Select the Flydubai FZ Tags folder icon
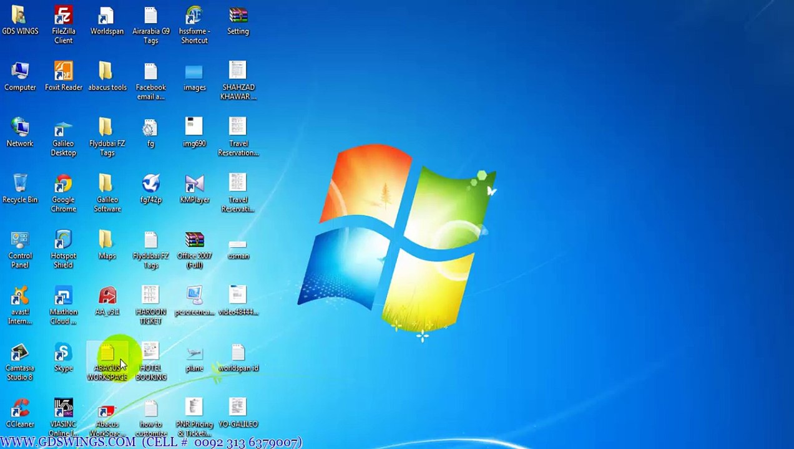The height and width of the screenshot is (449, 794). click(x=107, y=137)
